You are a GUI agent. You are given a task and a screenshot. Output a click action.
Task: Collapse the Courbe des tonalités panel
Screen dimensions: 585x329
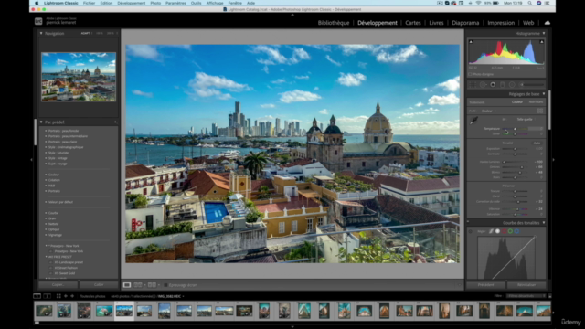click(x=544, y=223)
